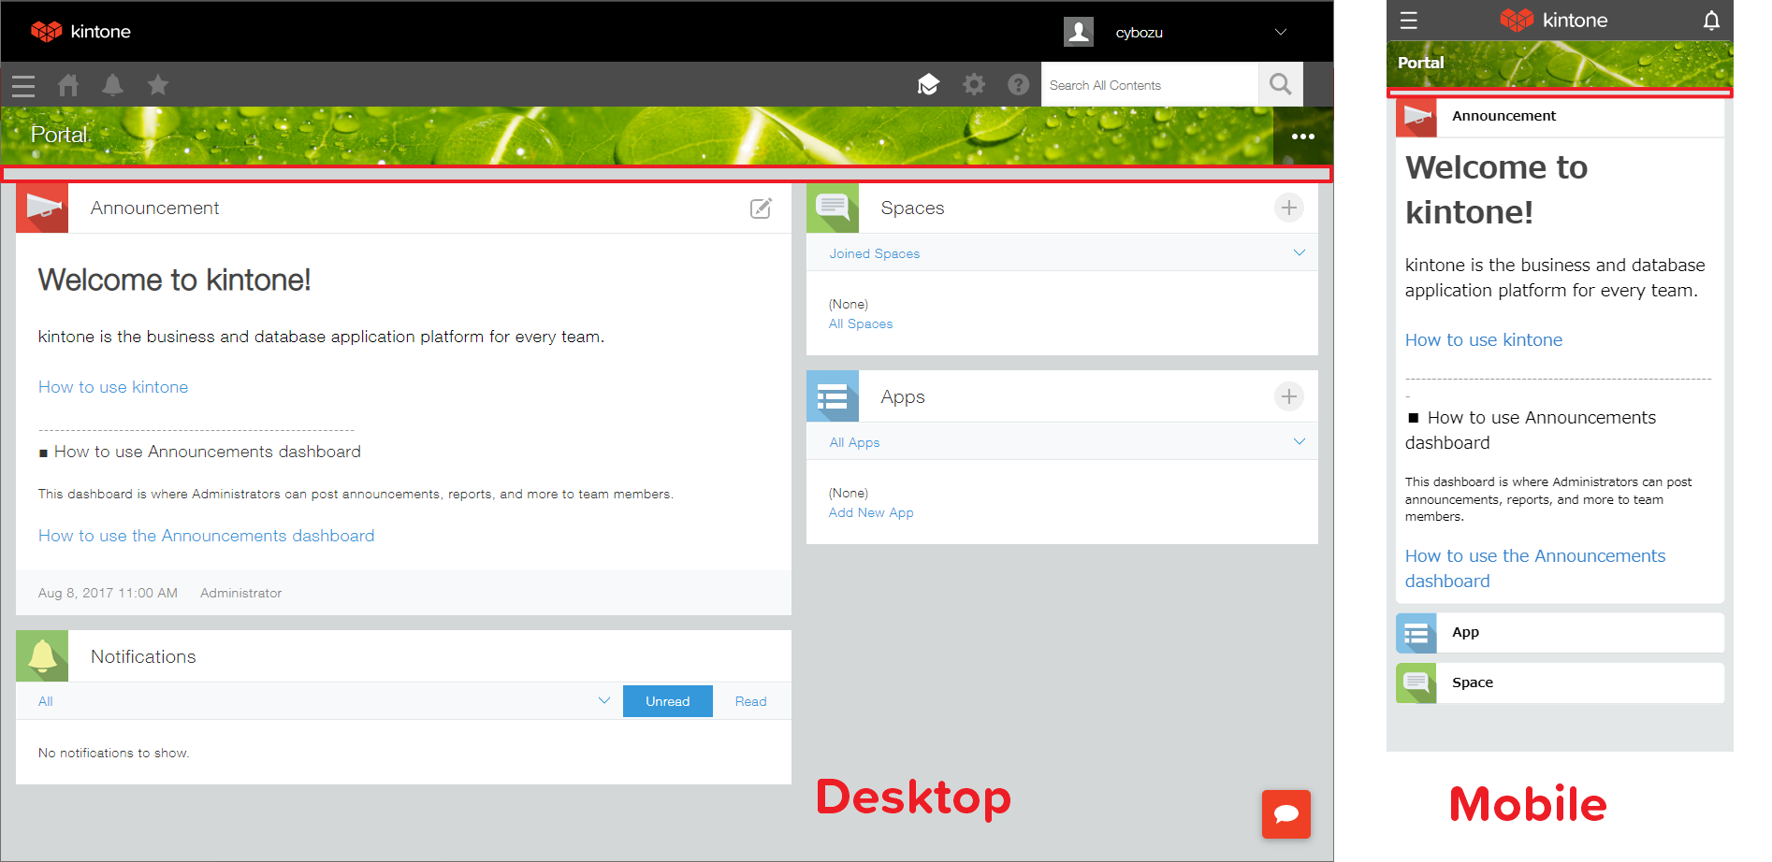This screenshot has width=1772, height=862.
Task: Open the star bookmarks icon
Action: [x=158, y=85]
